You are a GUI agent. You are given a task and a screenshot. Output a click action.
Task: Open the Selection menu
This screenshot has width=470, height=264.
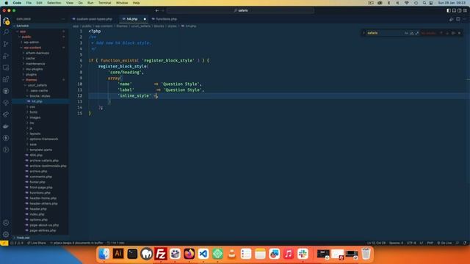point(54,3)
